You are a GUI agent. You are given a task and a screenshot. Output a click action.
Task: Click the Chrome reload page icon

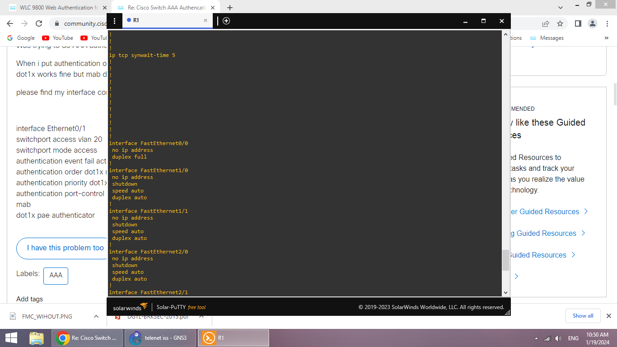point(39,23)
